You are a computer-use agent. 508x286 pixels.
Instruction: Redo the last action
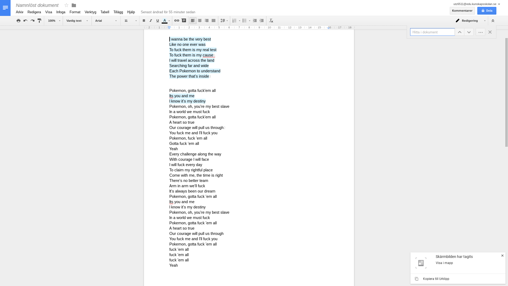[x=32, y=21]
